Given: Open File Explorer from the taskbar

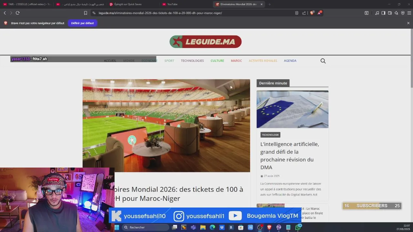Looking at the screenshot, I should [203, 227].
